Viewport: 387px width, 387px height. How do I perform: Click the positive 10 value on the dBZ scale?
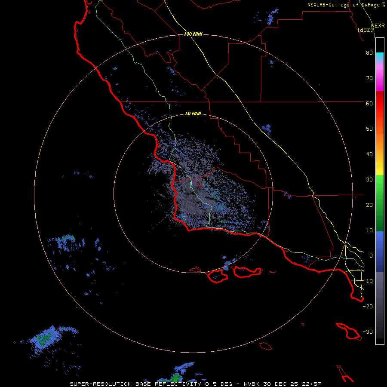pyautogui.click(x=369, y=230)
